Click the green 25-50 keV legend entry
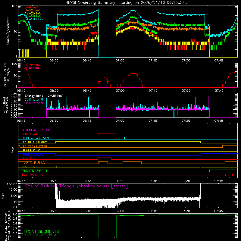Image resolution: width=241 pixels, height=241 pixels. [33, 16]
